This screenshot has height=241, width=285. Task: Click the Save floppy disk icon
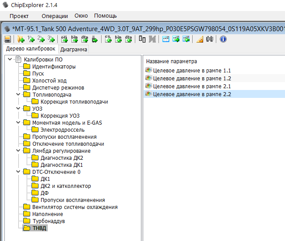tap(7, 39)
